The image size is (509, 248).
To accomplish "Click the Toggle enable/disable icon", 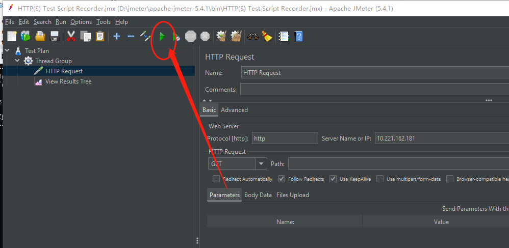I will pos(145,36).
